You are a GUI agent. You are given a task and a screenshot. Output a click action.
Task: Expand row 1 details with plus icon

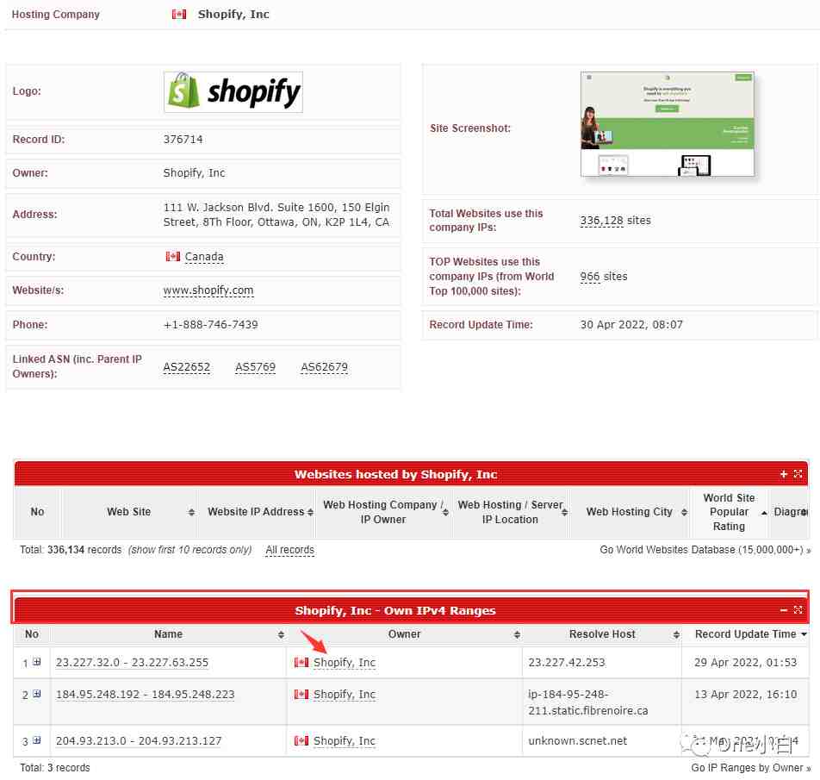click(36, 662)
